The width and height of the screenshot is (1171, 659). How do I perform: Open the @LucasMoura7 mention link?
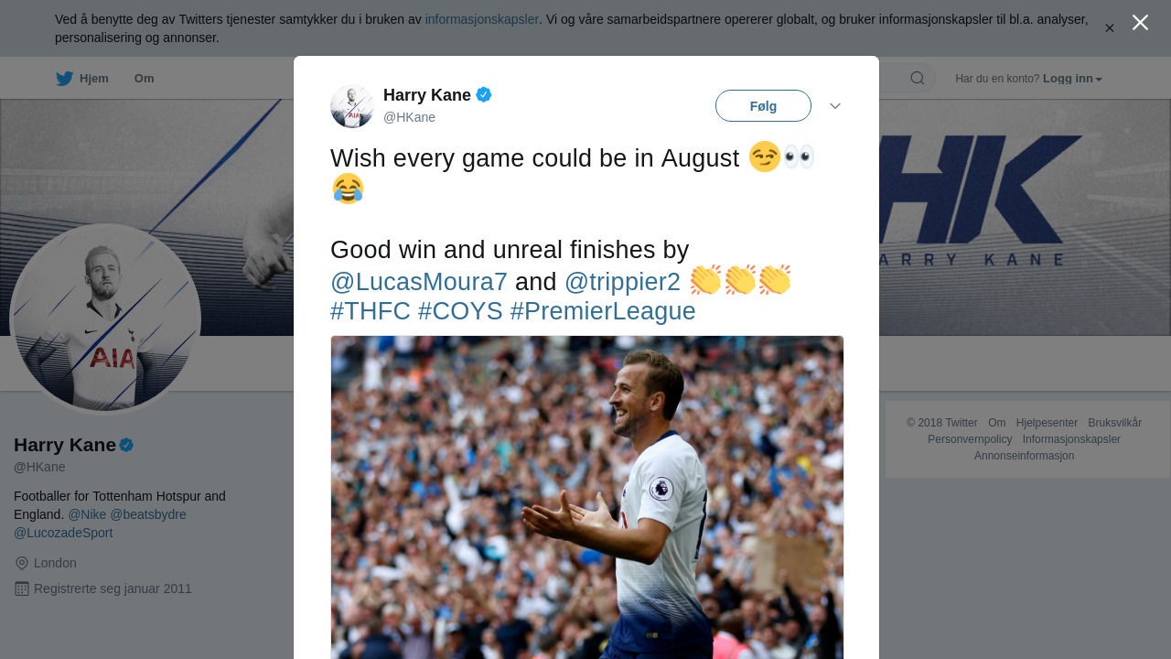point(418,282)
